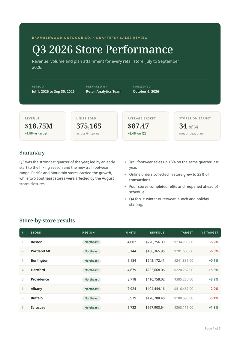Click Buffalo's target "$180,596.00"

coord(184,298)
